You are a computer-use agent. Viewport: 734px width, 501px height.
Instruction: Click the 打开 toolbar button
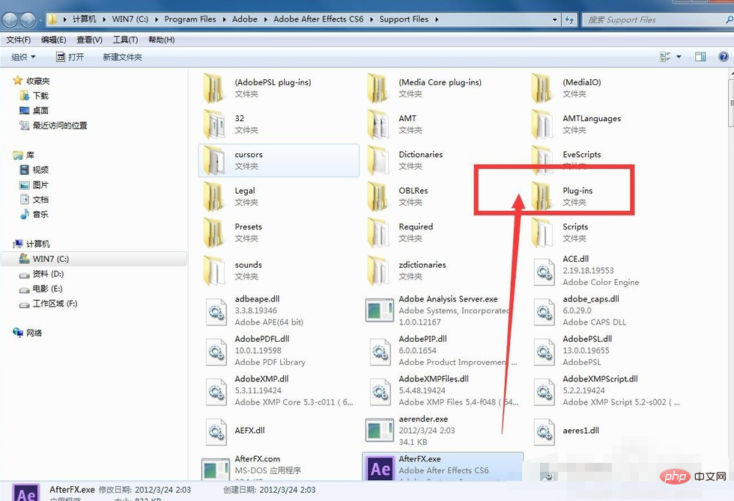[x=70, y=57]
